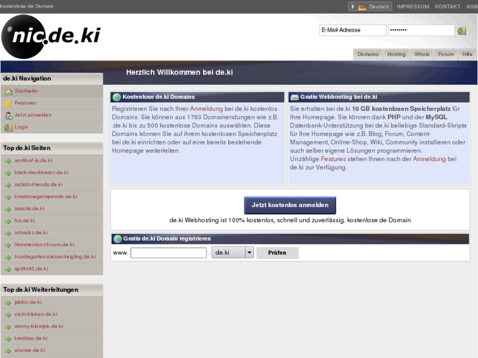Go to the Forum tab
This screenshot has width=478, height=358.
[x=446, y=55]
